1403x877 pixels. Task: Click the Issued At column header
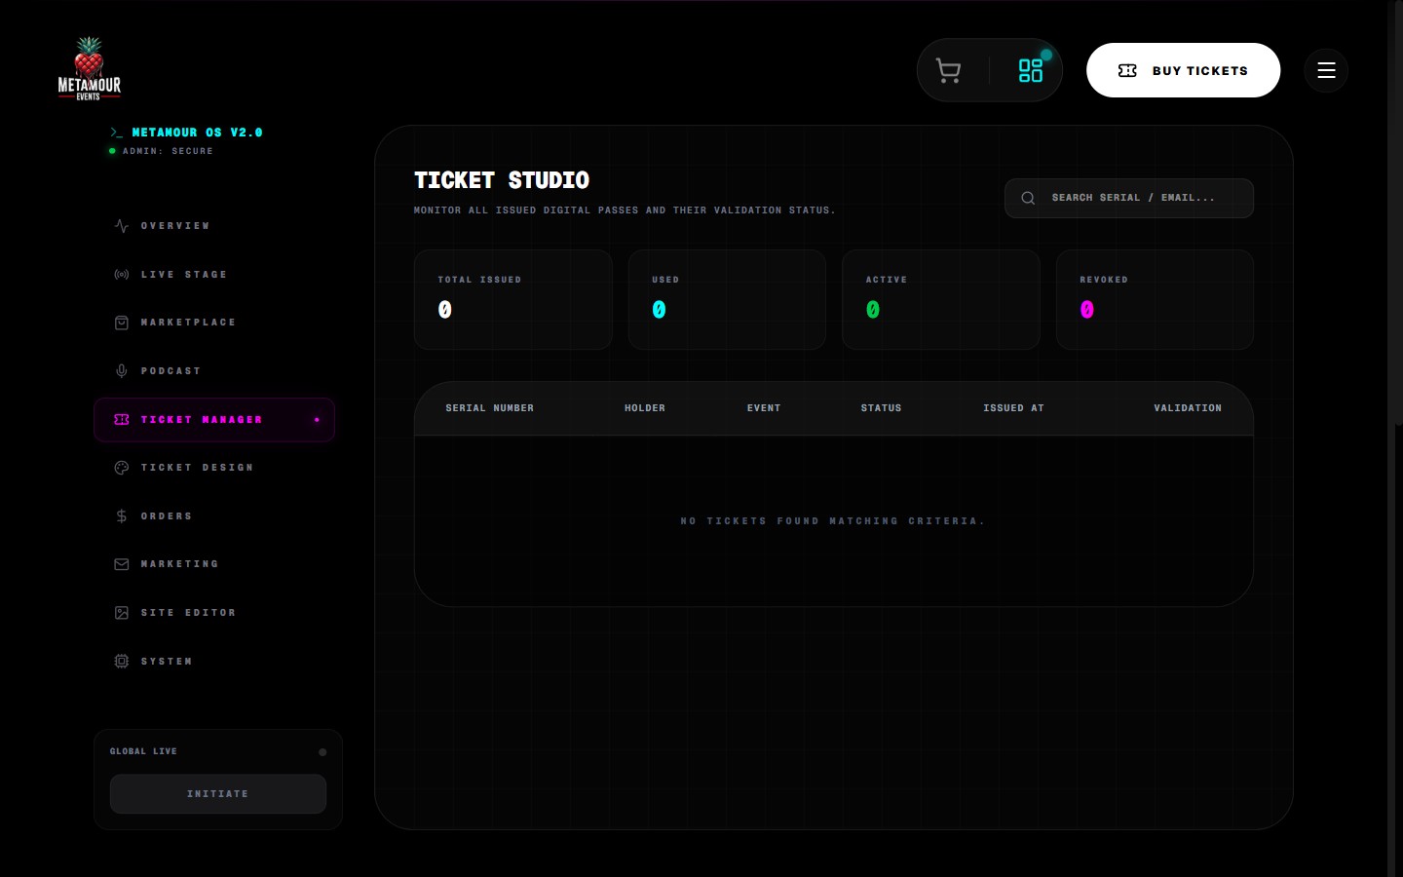click(x=1013, y=408)
